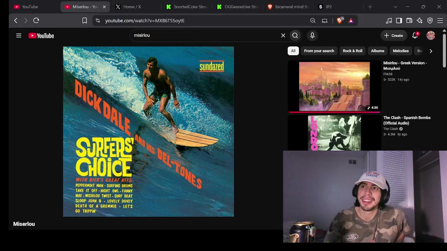Open the Brave Rewards triangle icon
This screenshot has height=251, width=447.
351,21
